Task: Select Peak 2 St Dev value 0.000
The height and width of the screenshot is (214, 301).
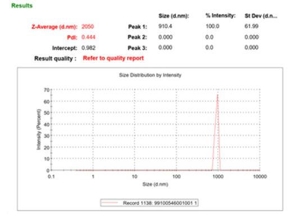Action: pos(252,37)
